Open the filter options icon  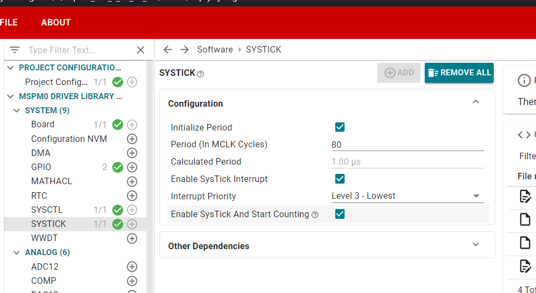[14, 50]
